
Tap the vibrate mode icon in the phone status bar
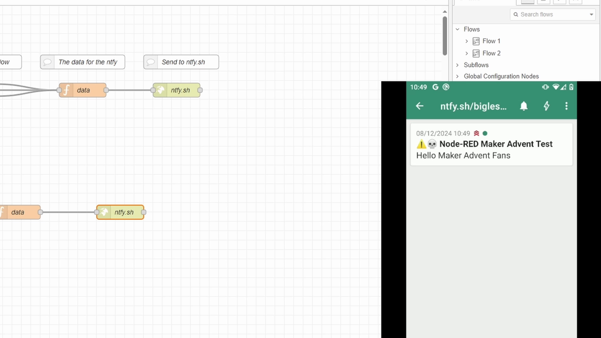point(545,87)
